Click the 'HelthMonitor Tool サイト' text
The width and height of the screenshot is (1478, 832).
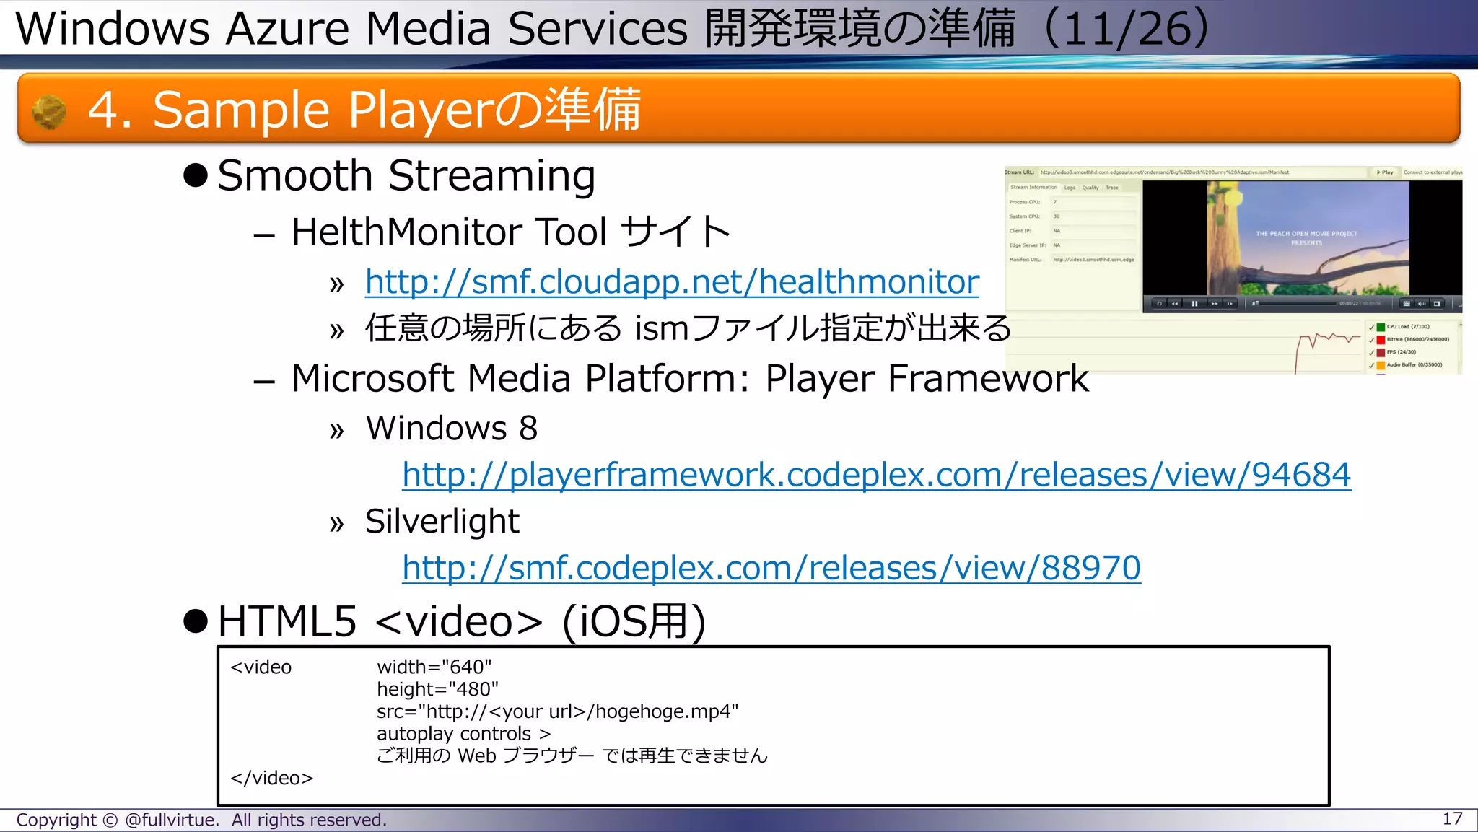[512, 232]
